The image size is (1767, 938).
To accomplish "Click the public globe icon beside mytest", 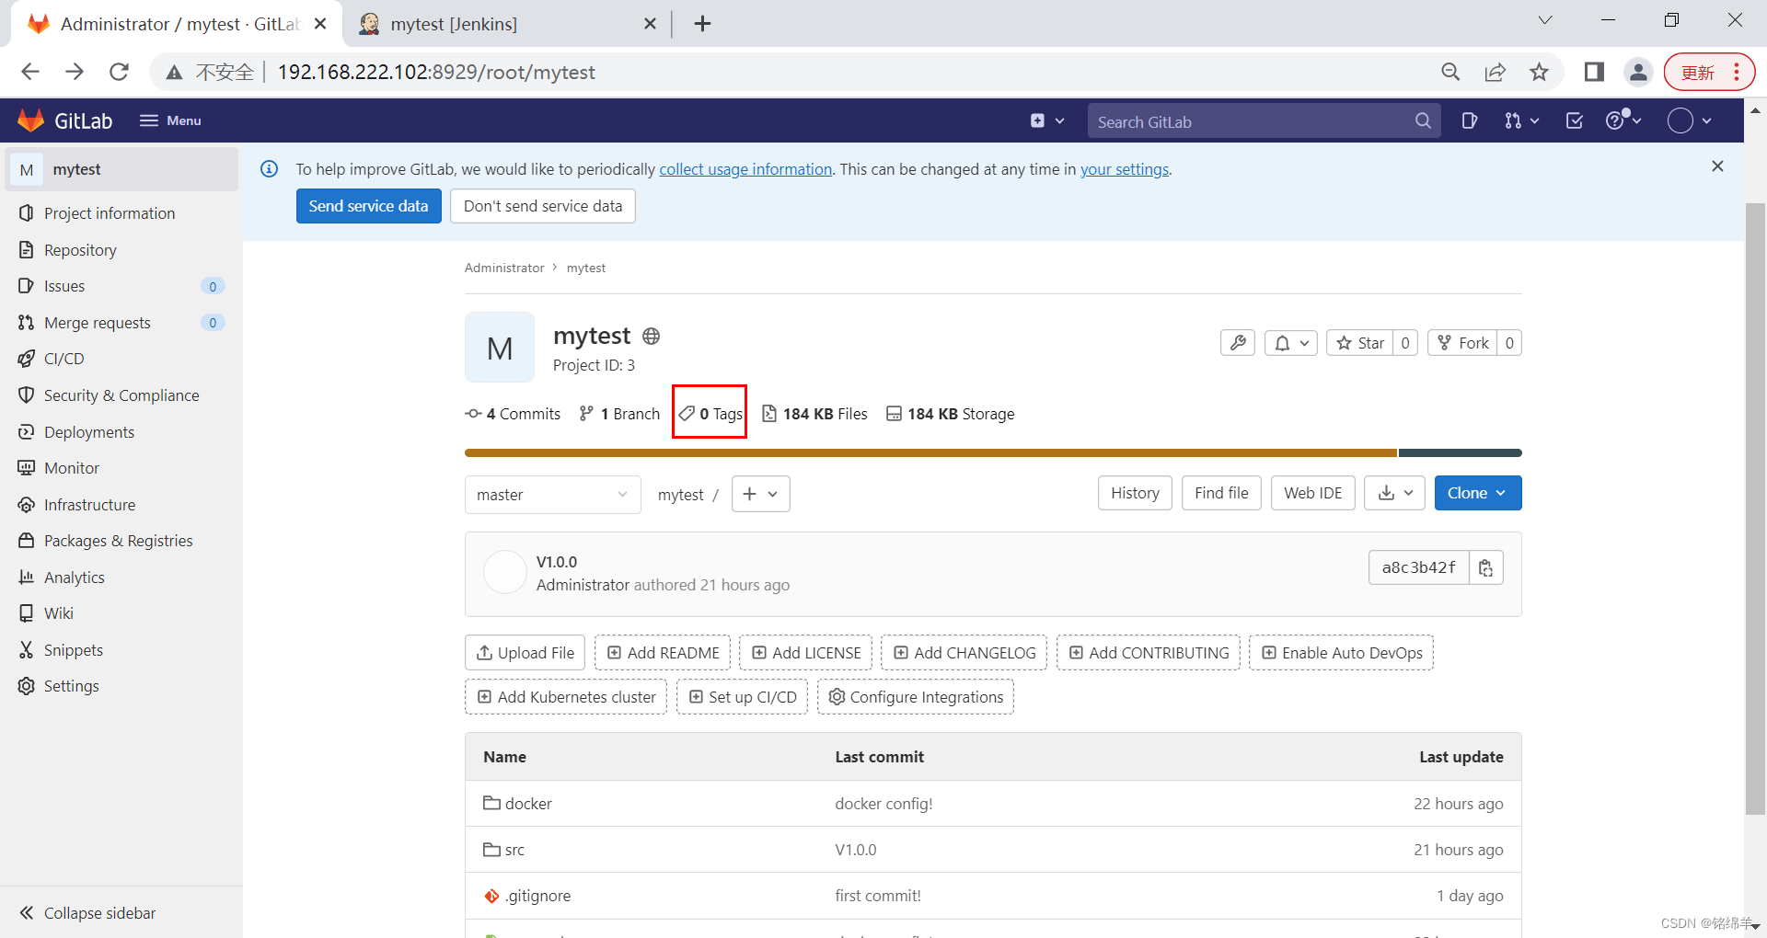I will (x=651, y=337).
